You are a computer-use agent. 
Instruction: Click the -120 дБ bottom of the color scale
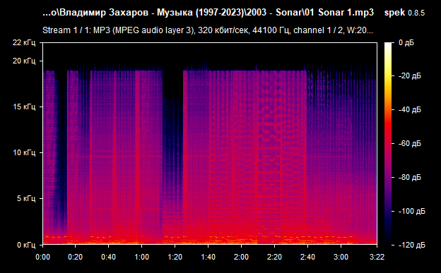411,245
